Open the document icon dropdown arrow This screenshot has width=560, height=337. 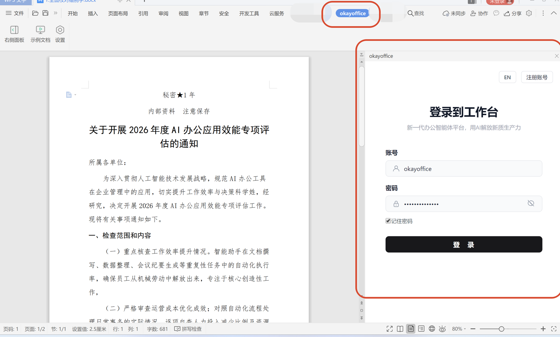[75, 95]
